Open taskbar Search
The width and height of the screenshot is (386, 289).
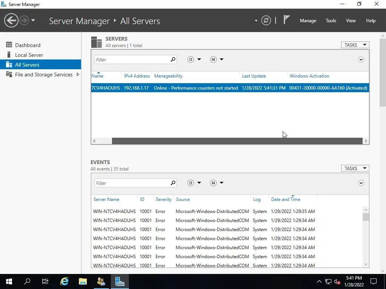pyautogui.click(x=27, y=281)
